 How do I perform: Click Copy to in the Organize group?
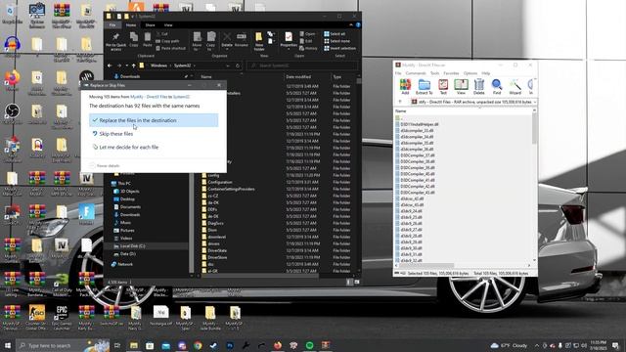pyautogui.click(x=211, y=41)
